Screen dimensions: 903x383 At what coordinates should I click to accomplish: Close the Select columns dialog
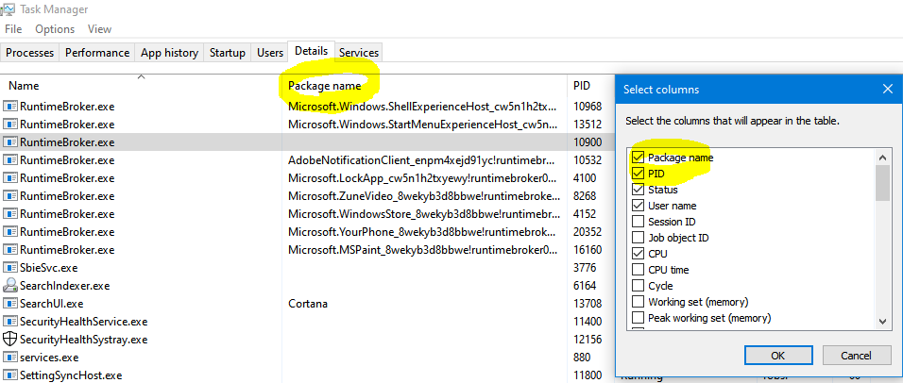point(887,90)
